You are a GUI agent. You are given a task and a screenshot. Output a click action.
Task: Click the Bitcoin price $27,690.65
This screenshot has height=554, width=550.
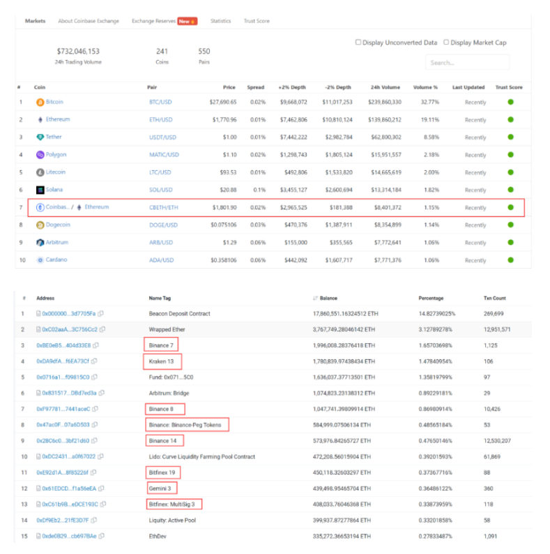coord(223,102)
